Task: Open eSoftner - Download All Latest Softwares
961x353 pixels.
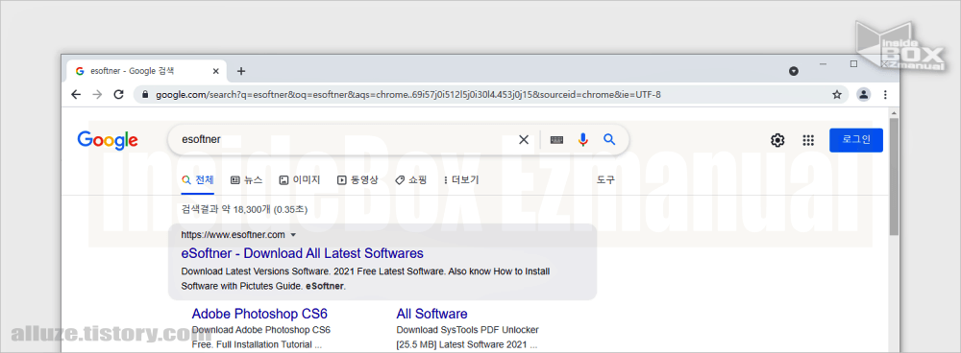Action: [x=302, y=253]
